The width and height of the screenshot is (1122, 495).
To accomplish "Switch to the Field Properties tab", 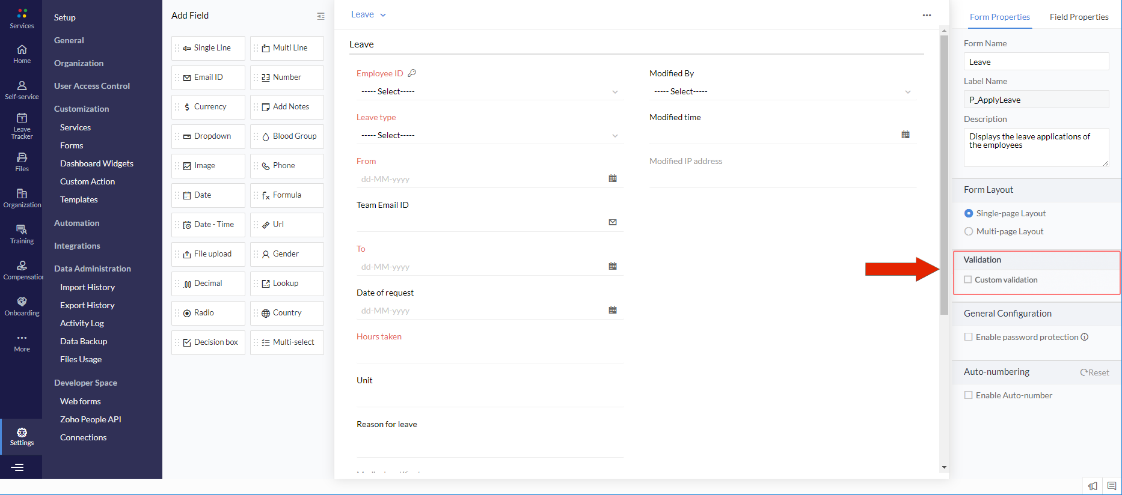I will point(1079,17).
